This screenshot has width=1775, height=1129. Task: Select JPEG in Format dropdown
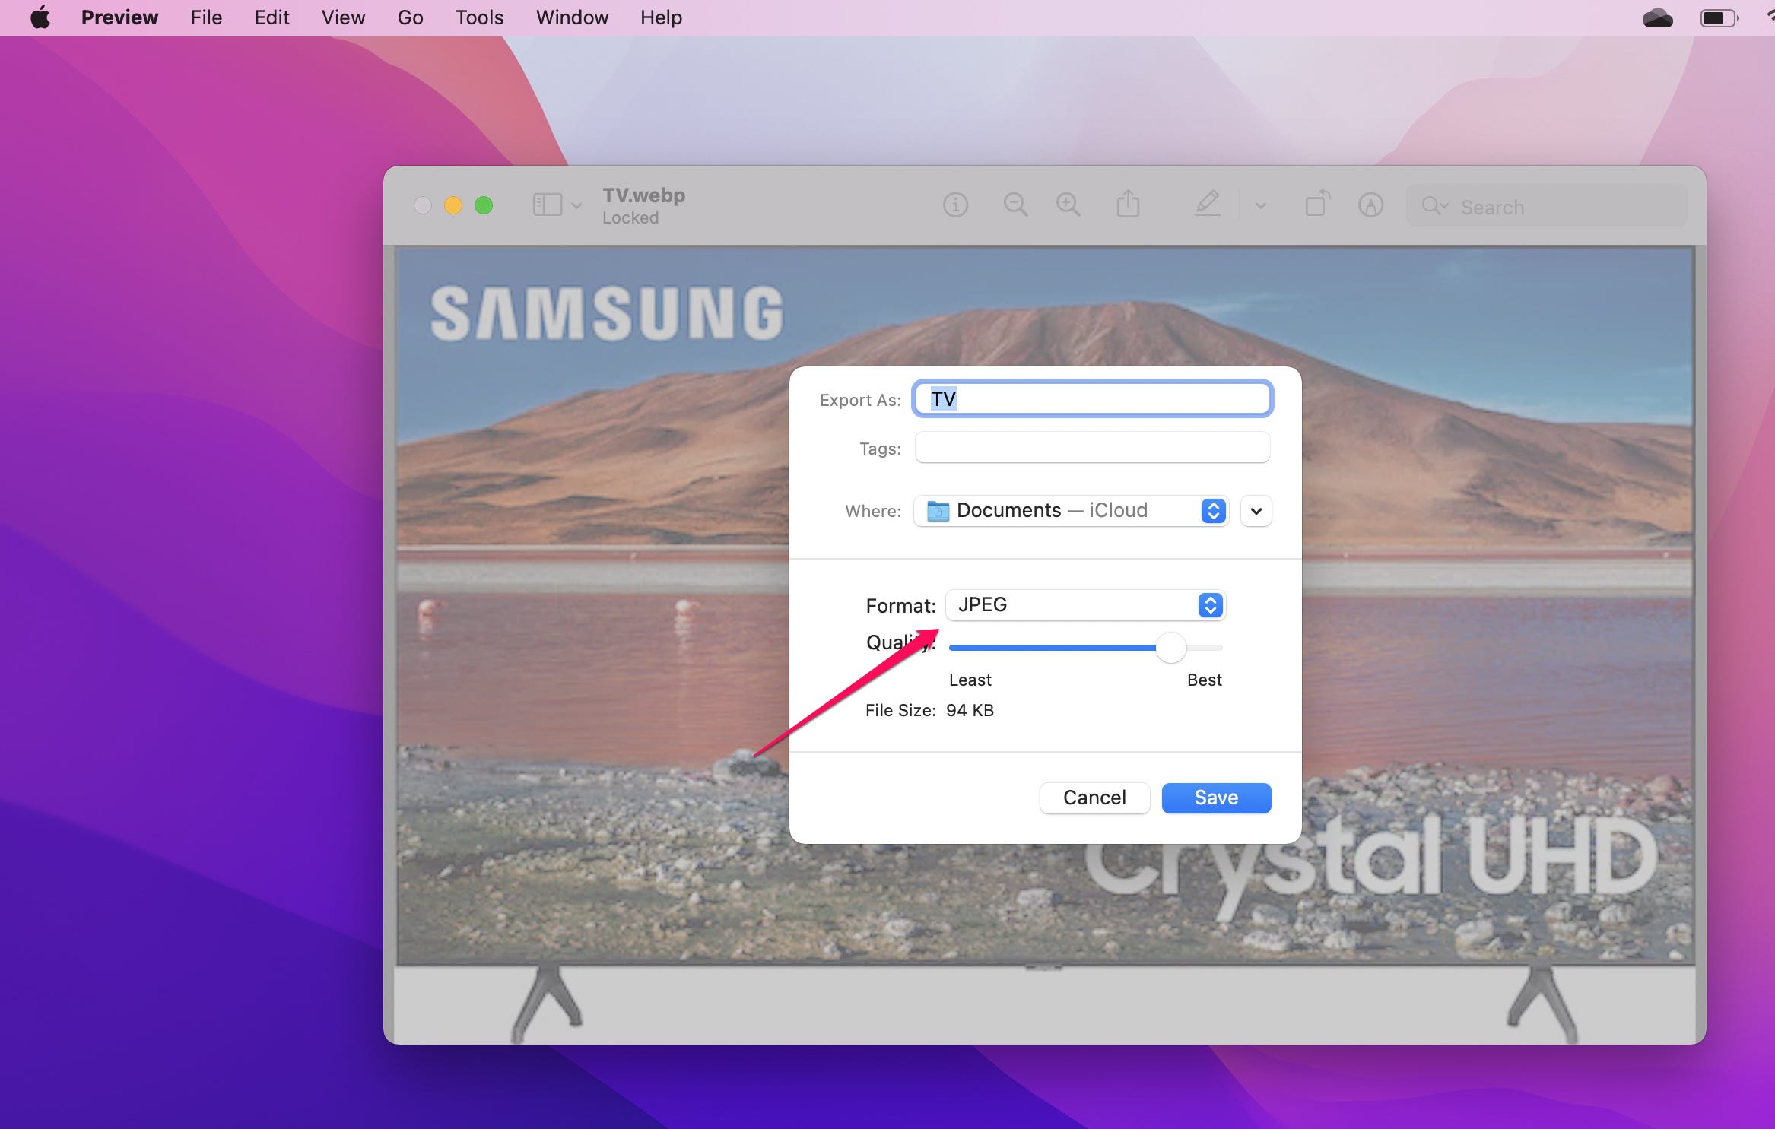coord(1084,604)
